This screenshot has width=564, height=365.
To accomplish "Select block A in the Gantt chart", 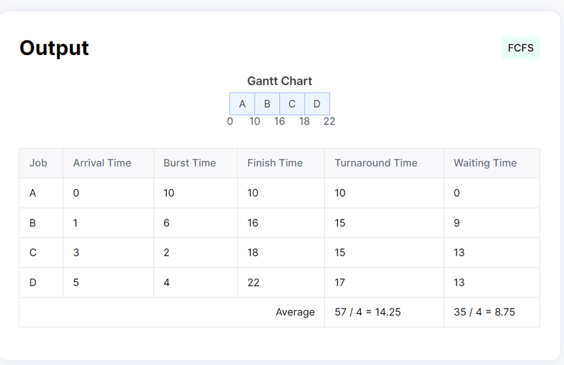I will click(x=242, y=104).
